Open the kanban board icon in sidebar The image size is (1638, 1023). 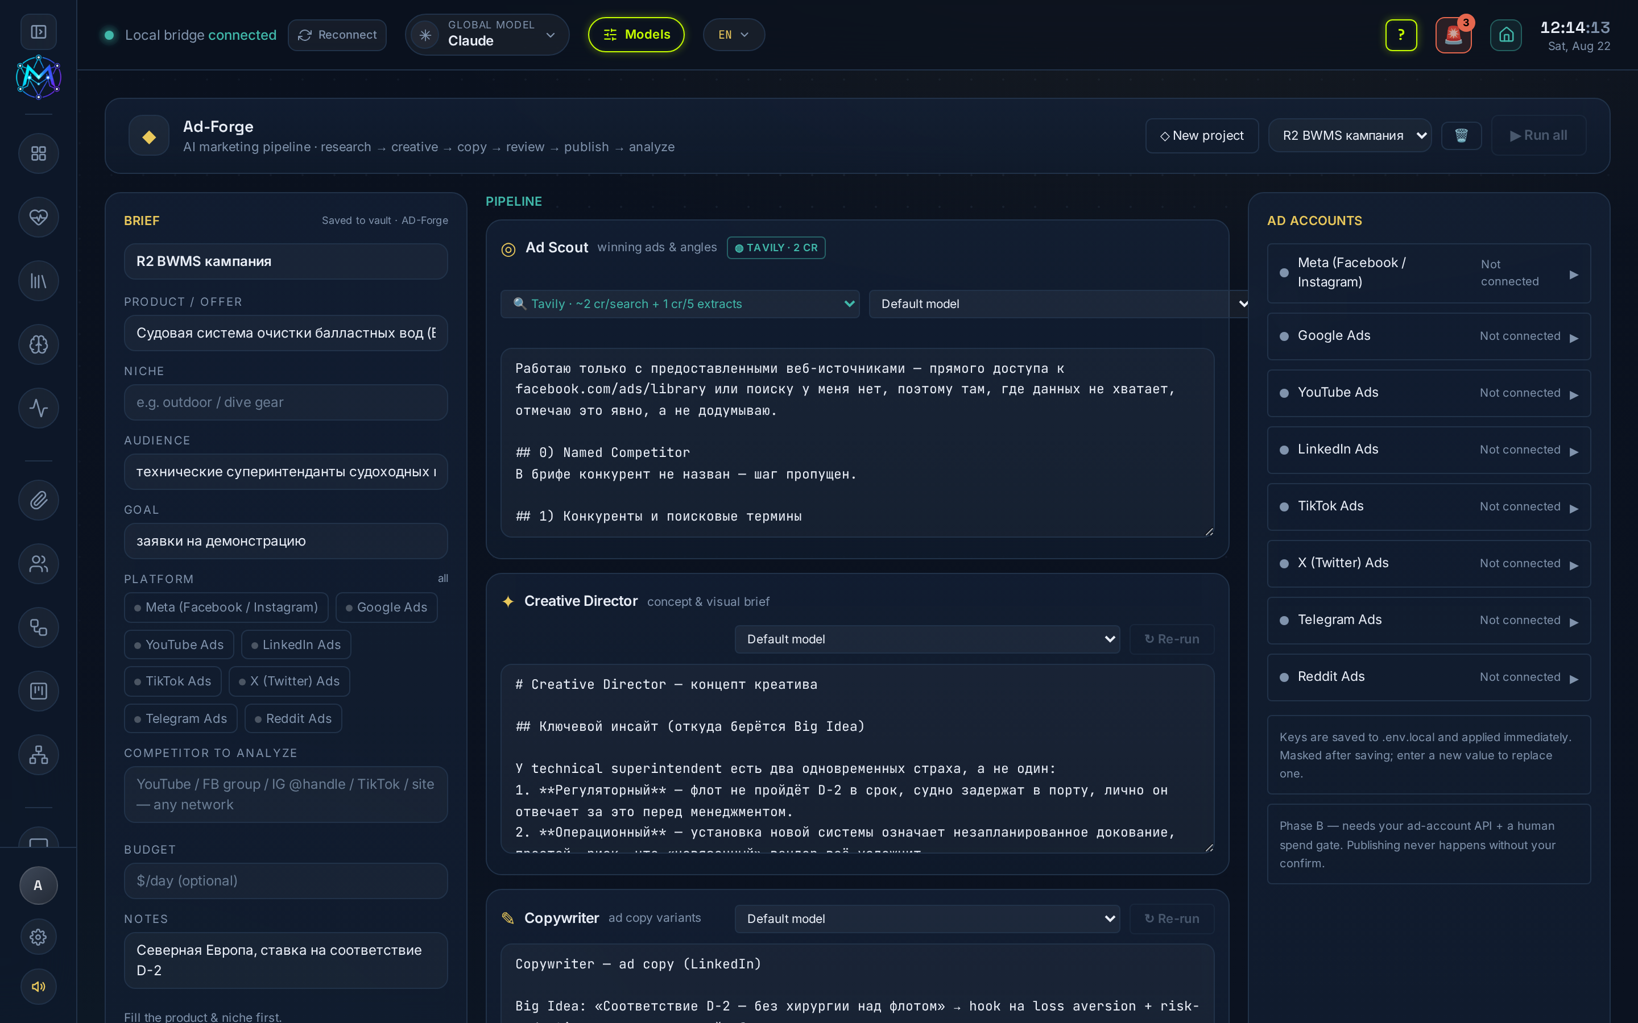pos(39,691)
